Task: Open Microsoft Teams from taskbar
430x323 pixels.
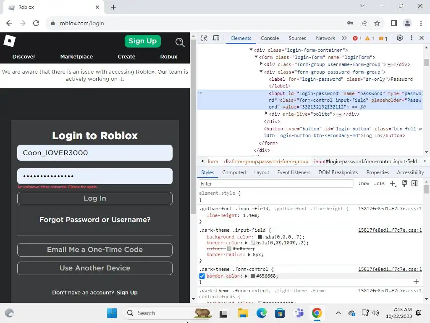Action: [299, 313]
